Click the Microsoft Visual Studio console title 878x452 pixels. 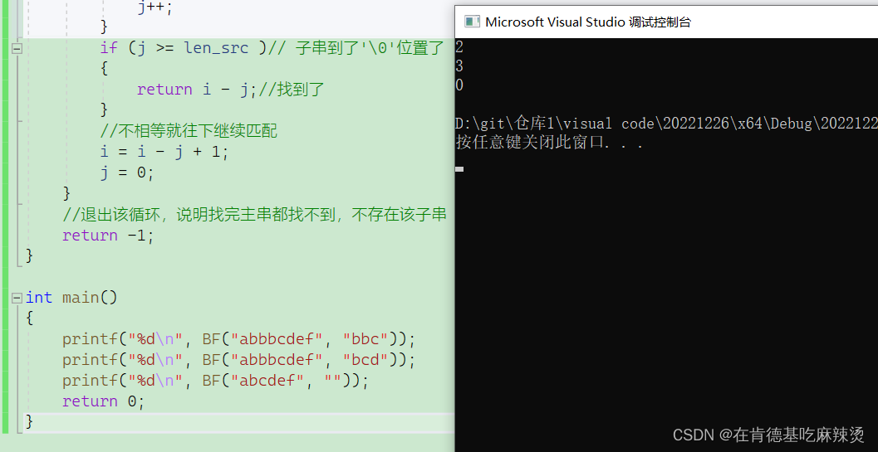pos(587,22)
